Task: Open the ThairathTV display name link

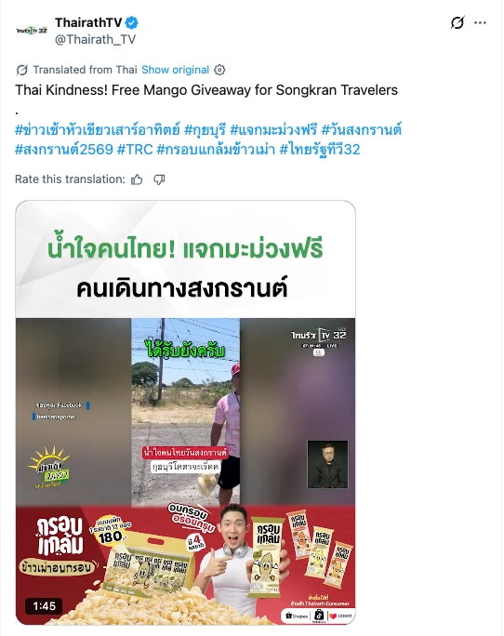Action: (88, 22)
